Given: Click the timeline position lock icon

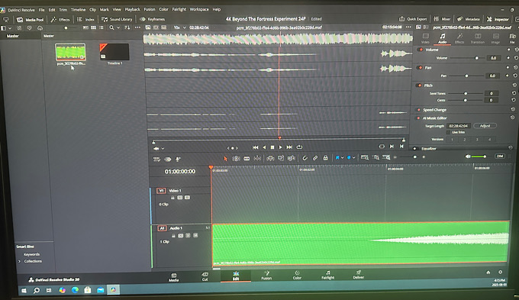Looking at the screenshot, I should point(325,158).
